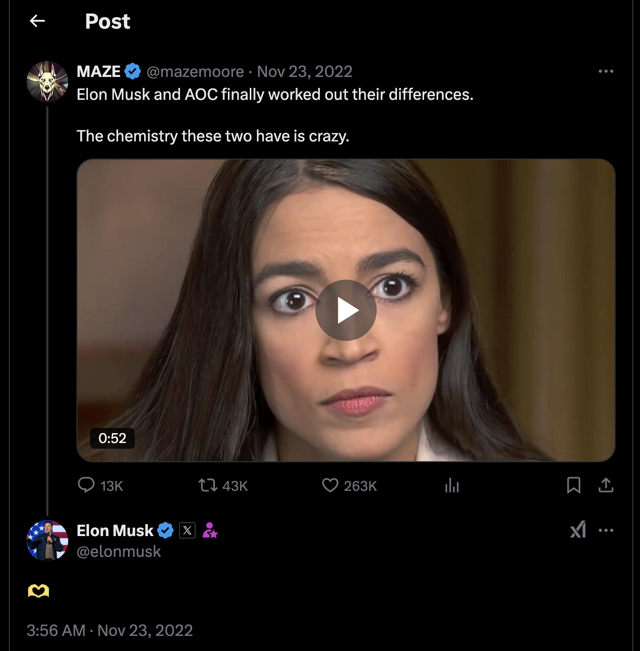The height and width of the screenshot is (651, 640).
Task: Repost the post with 43K reposts
Action: (x=208, y=485)
